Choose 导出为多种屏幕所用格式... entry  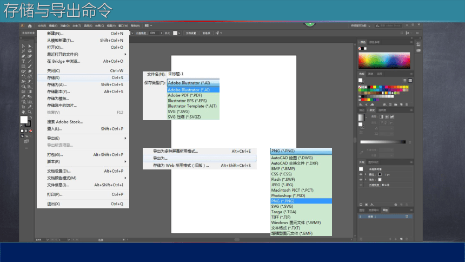point(200,151)
